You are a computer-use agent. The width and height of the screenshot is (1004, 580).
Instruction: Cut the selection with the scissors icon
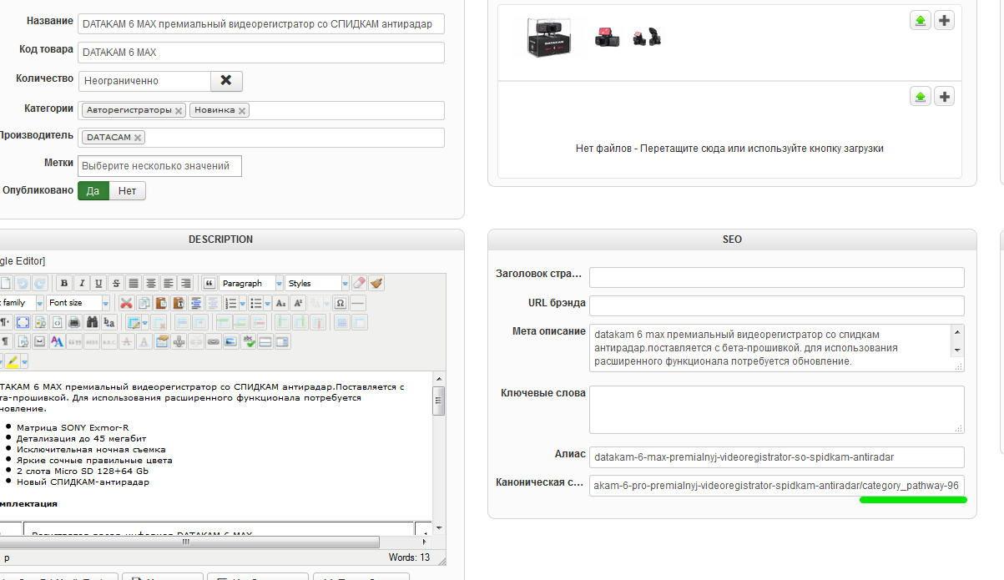[x=126, y=303]
